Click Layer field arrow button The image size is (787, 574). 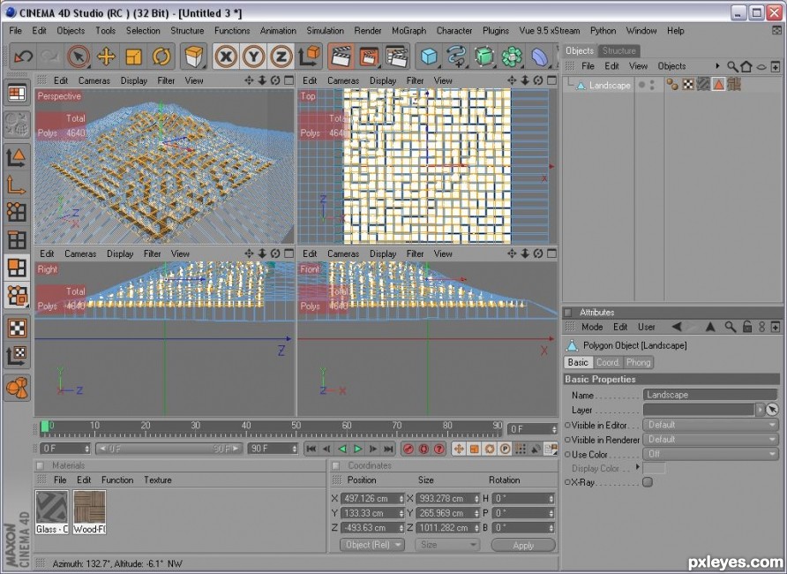pyautogui.click(x=761, y=409)
